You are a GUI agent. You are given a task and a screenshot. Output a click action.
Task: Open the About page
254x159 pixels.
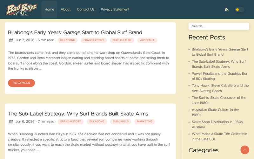tap(66, 10)
